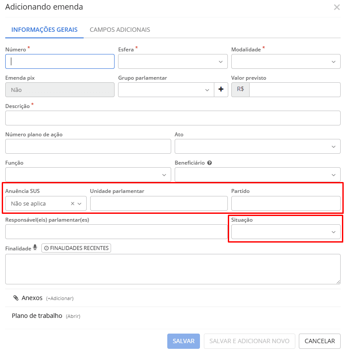Select the Informações Gerais tab
This screenshot has width=345, height=351.
pyautogui.click(x=44, y=30)
